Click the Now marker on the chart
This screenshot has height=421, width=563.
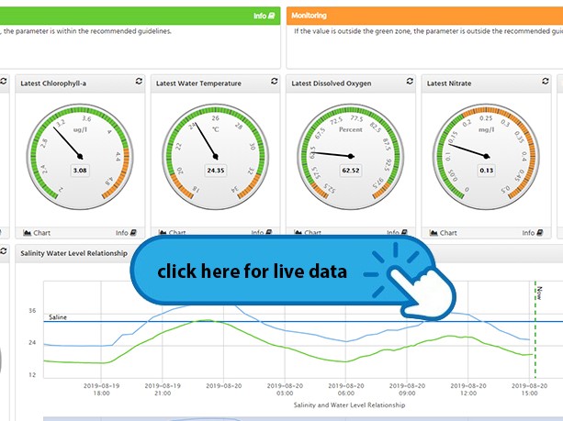tap(539, 293)
